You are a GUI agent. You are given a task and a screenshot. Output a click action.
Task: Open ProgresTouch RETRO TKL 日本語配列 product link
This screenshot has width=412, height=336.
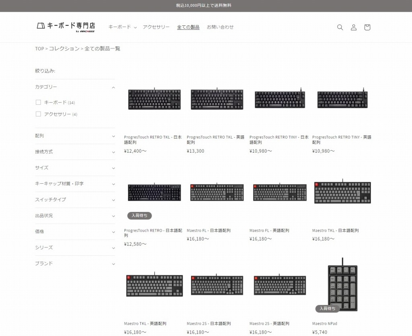point(153,139)
